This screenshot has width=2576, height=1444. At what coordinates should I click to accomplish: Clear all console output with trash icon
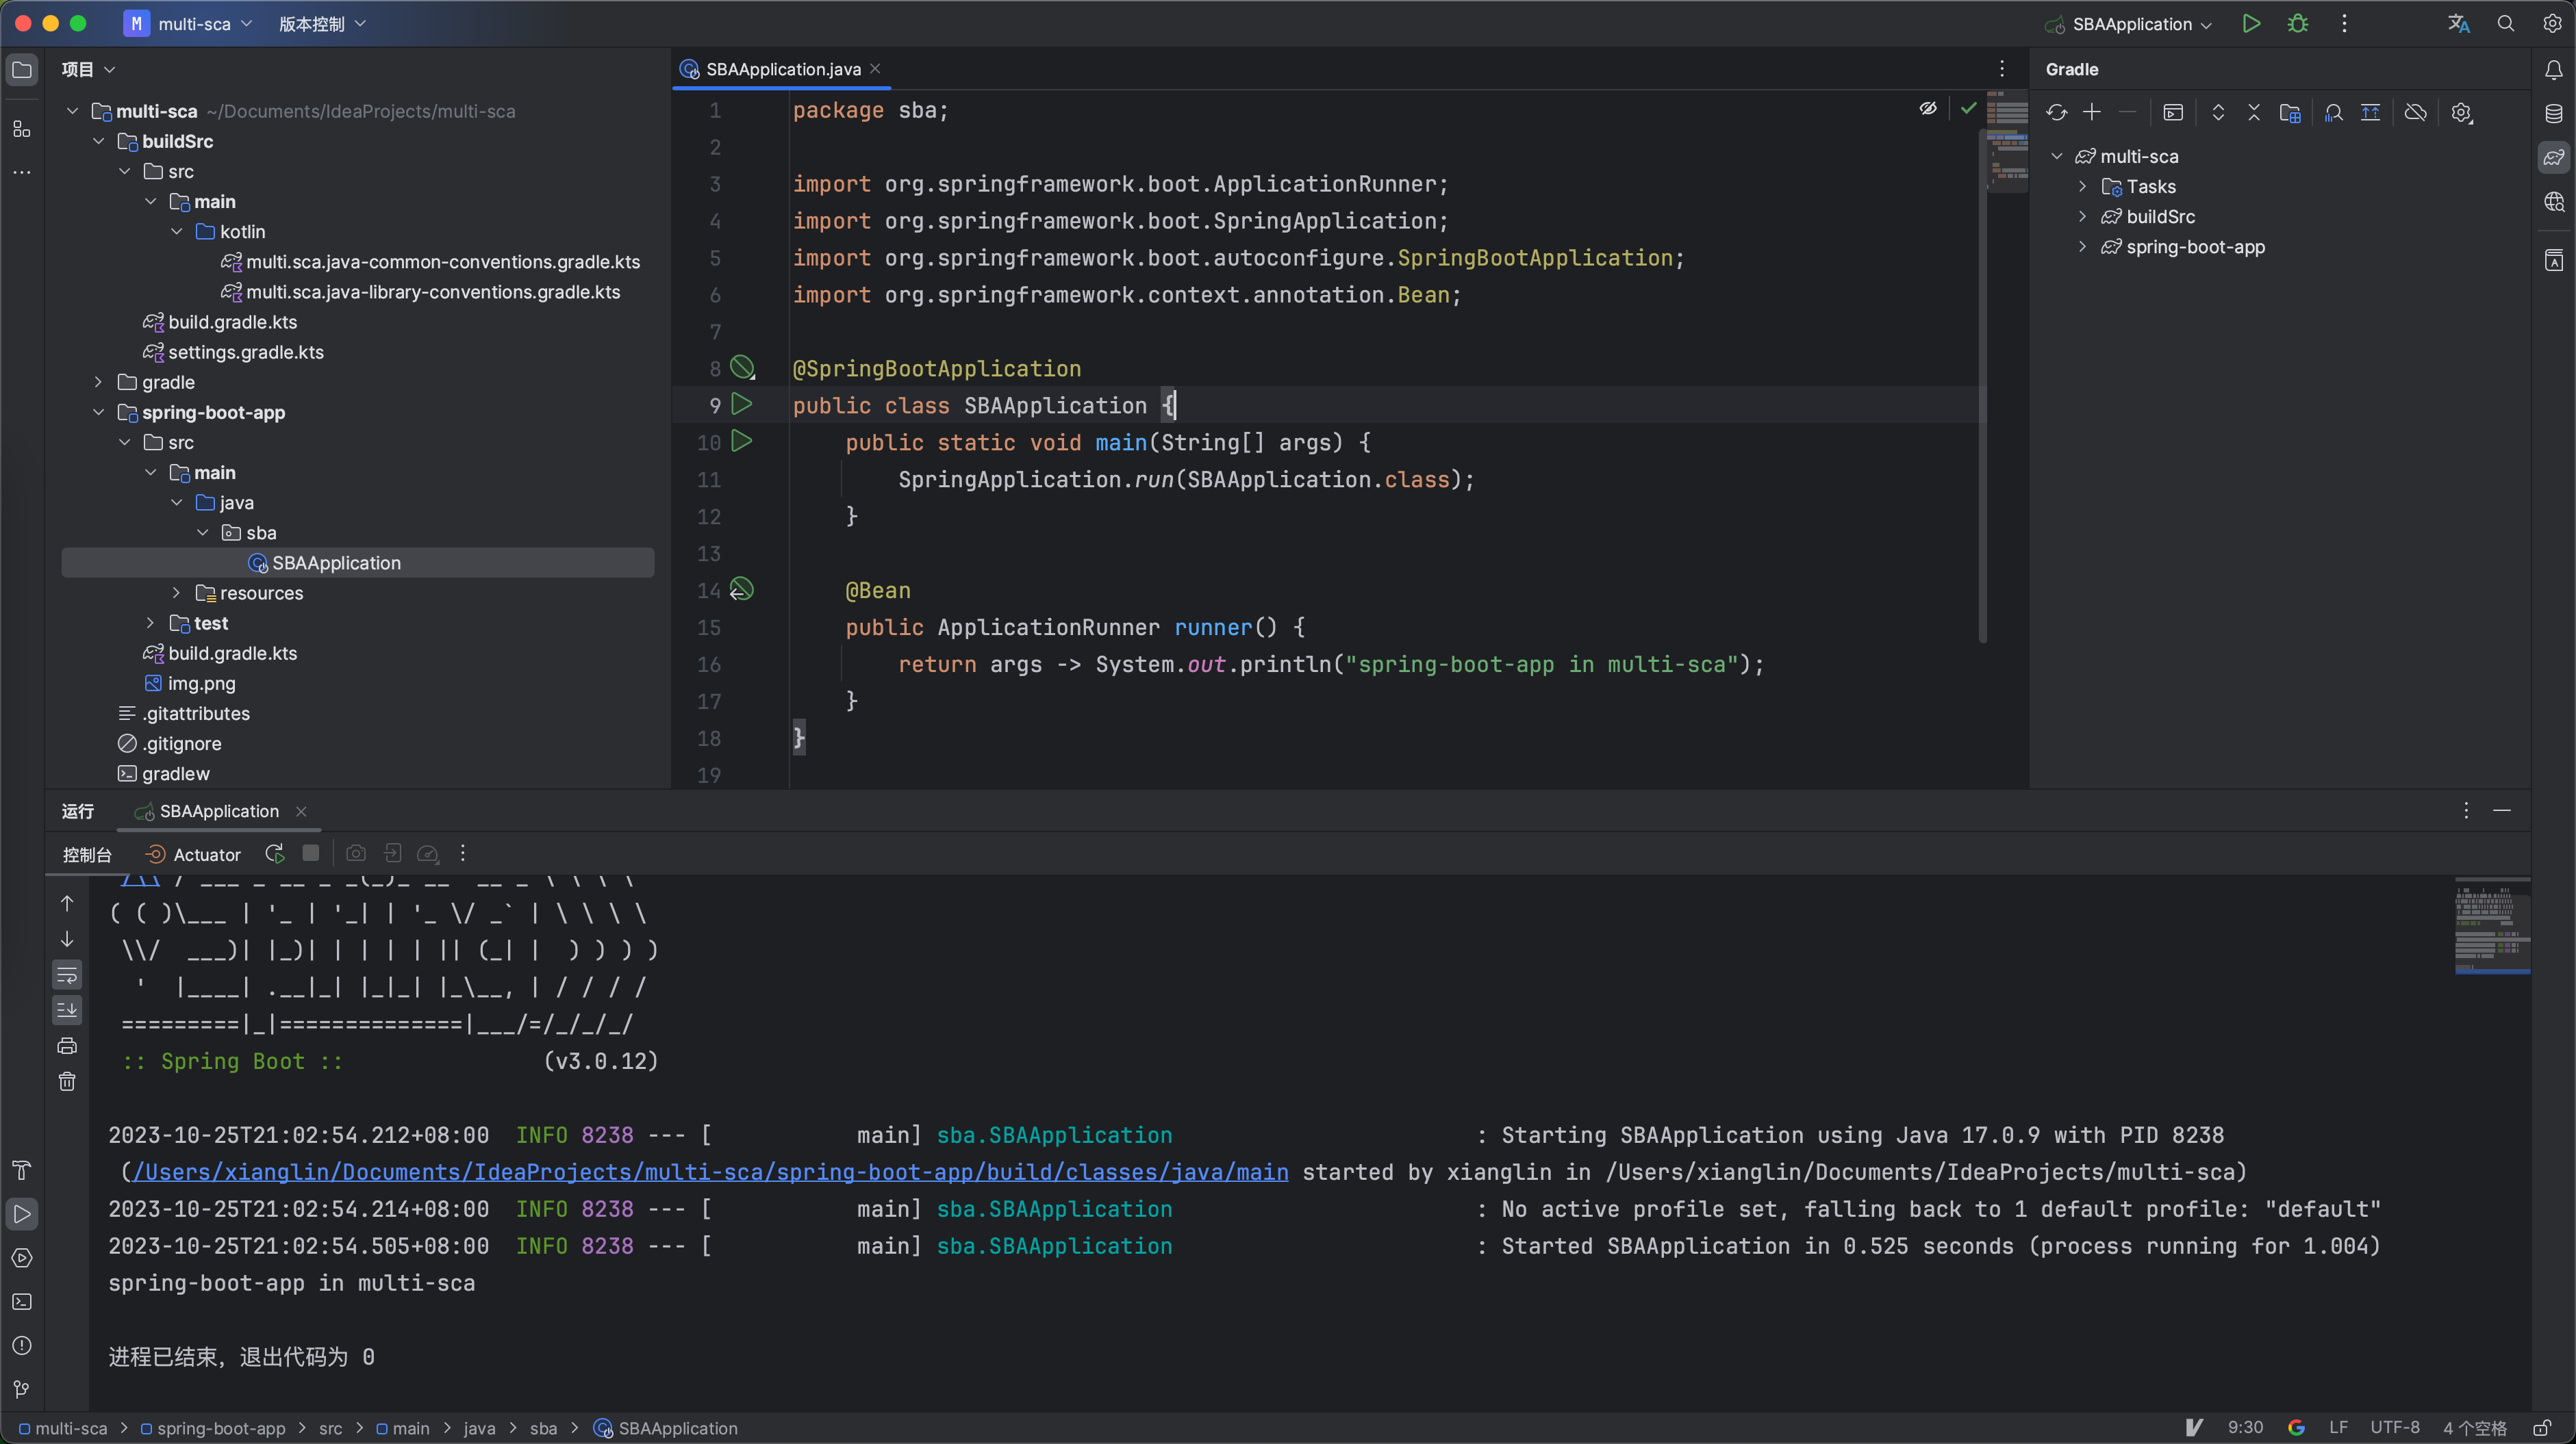coord(67,1082)
